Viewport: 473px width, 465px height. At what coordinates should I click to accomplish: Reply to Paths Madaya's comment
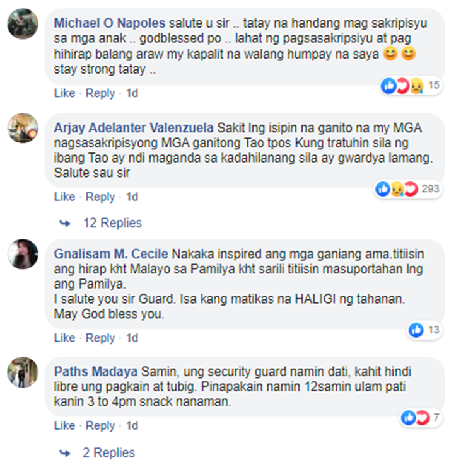click(x=100, y=426)
